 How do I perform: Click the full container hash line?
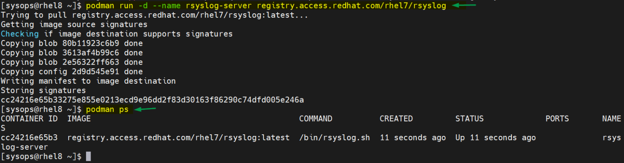[152, 100]
